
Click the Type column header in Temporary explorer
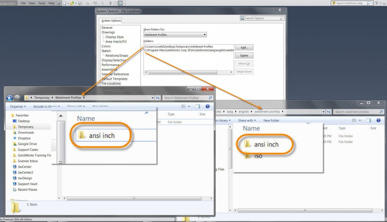pos(171,114)
